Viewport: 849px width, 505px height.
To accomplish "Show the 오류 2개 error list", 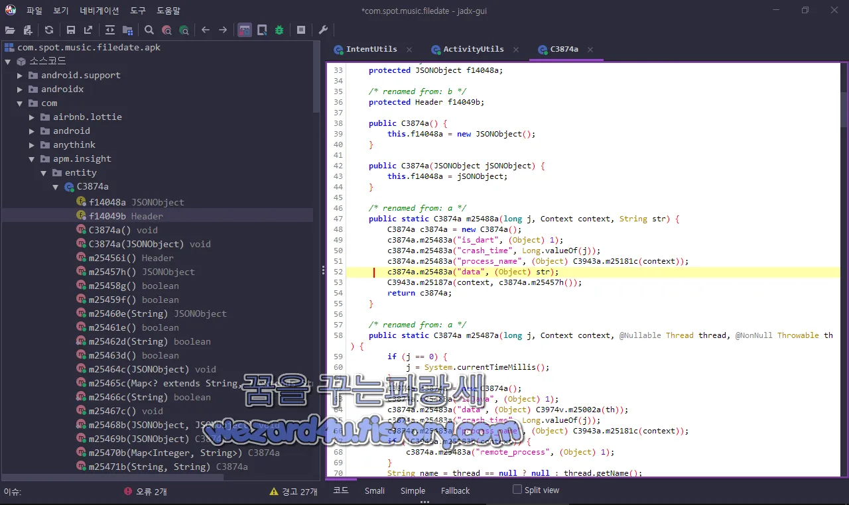I will pos(145,491).
